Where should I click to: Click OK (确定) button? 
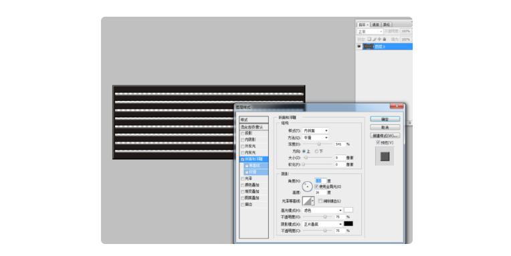pos(385,119)
